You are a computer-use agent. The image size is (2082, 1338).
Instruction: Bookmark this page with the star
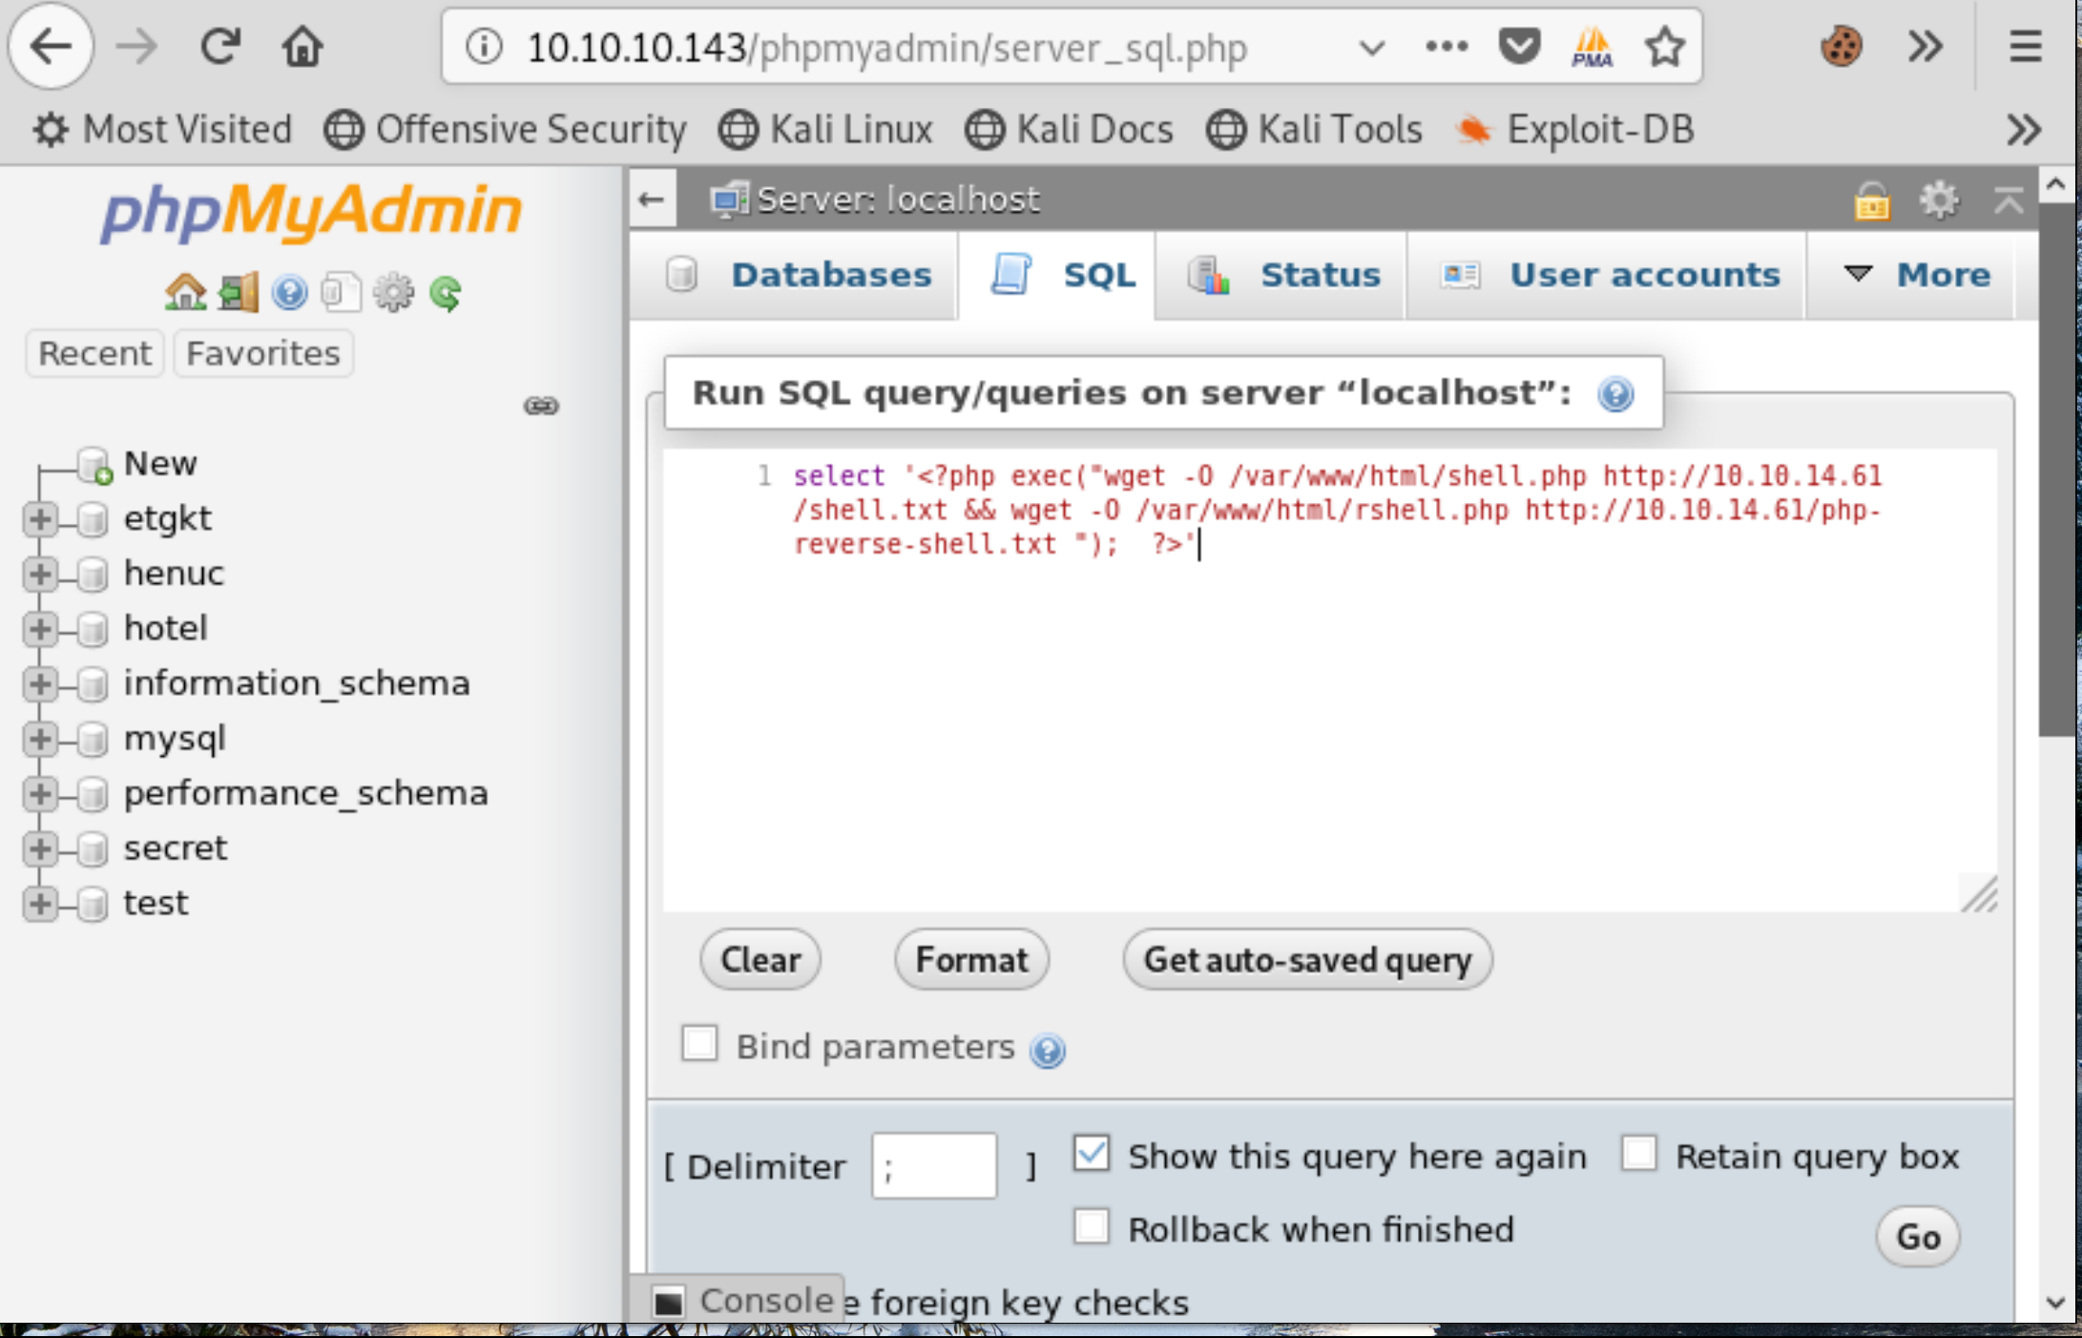pyautogui.click(x=1665, y=46)
